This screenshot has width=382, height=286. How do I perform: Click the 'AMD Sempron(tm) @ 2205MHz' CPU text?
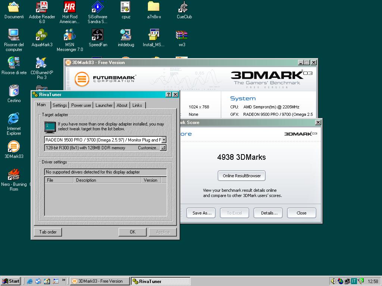pyautogui.click(x=271, y=107)
